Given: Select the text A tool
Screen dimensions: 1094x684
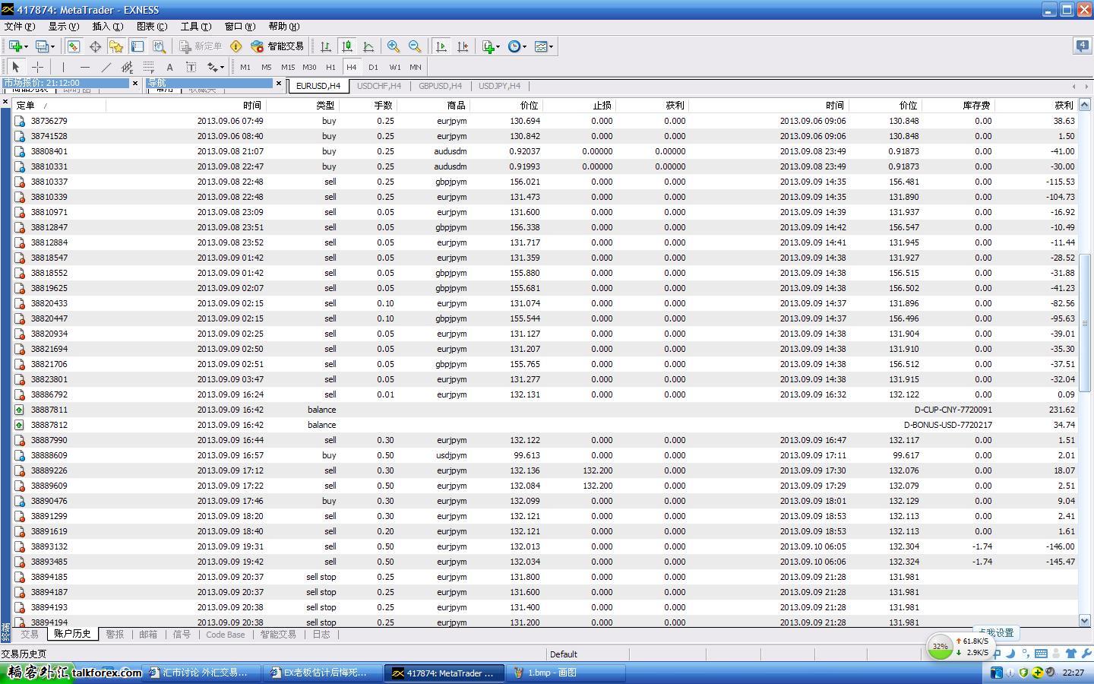Looking at the screenshot, I should pyautogui.click(x=169, y=67).
